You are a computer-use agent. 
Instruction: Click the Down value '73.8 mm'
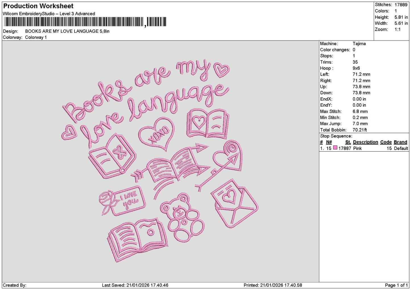[361, 93]
